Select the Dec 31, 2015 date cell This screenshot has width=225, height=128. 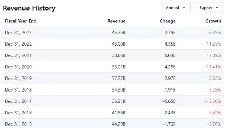pyautogui.click(x=18, y=124)
